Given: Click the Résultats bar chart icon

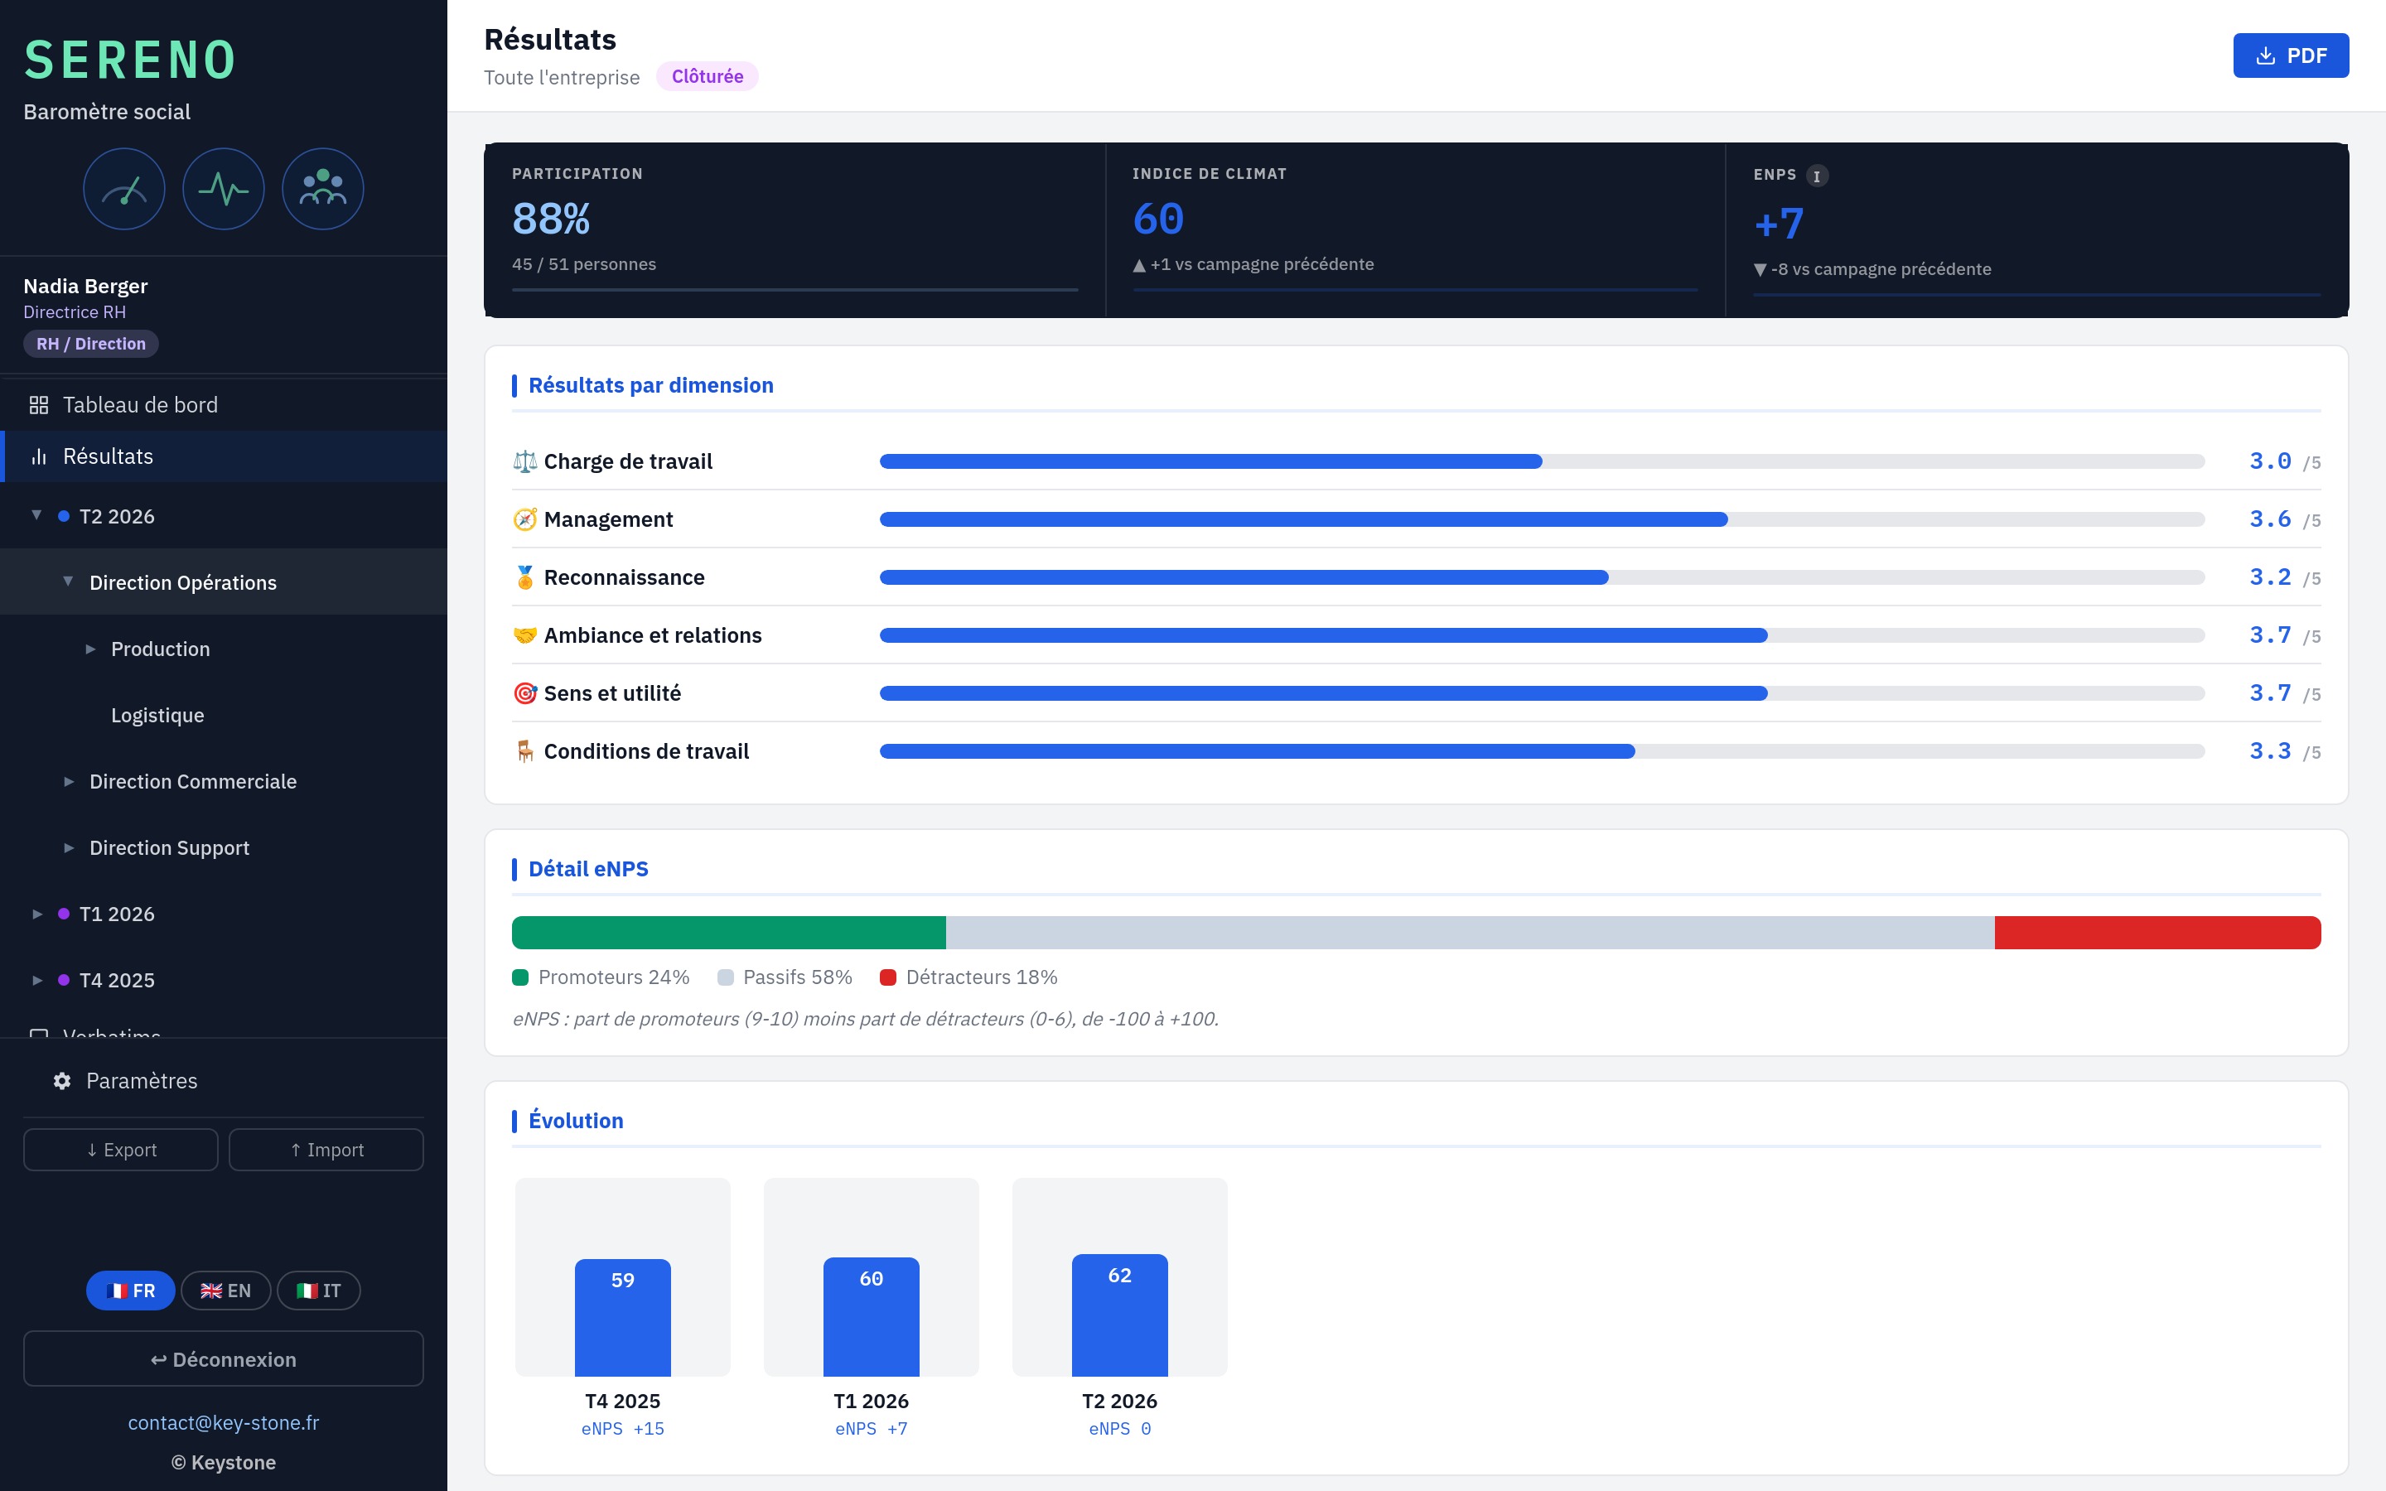Looking at the screenshot, I should [38, 456].
